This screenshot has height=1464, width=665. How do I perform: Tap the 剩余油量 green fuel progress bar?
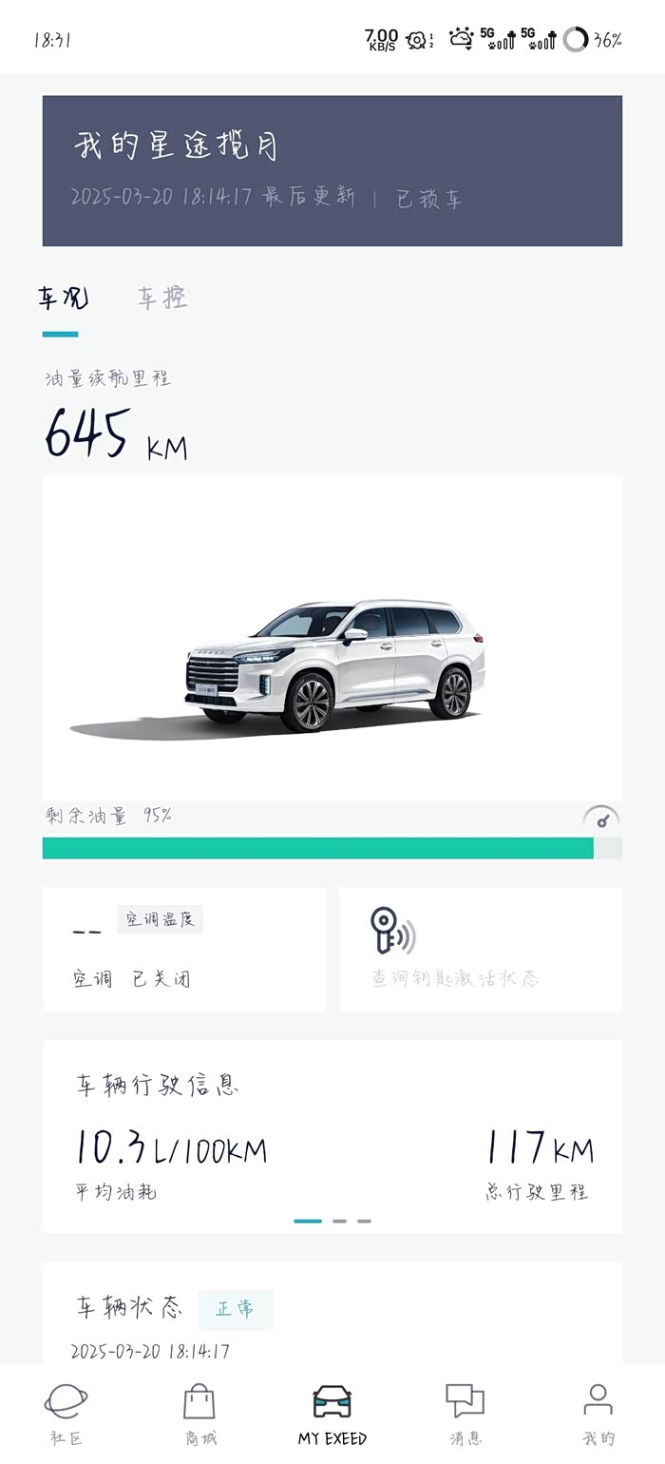(x=332, y=848)
